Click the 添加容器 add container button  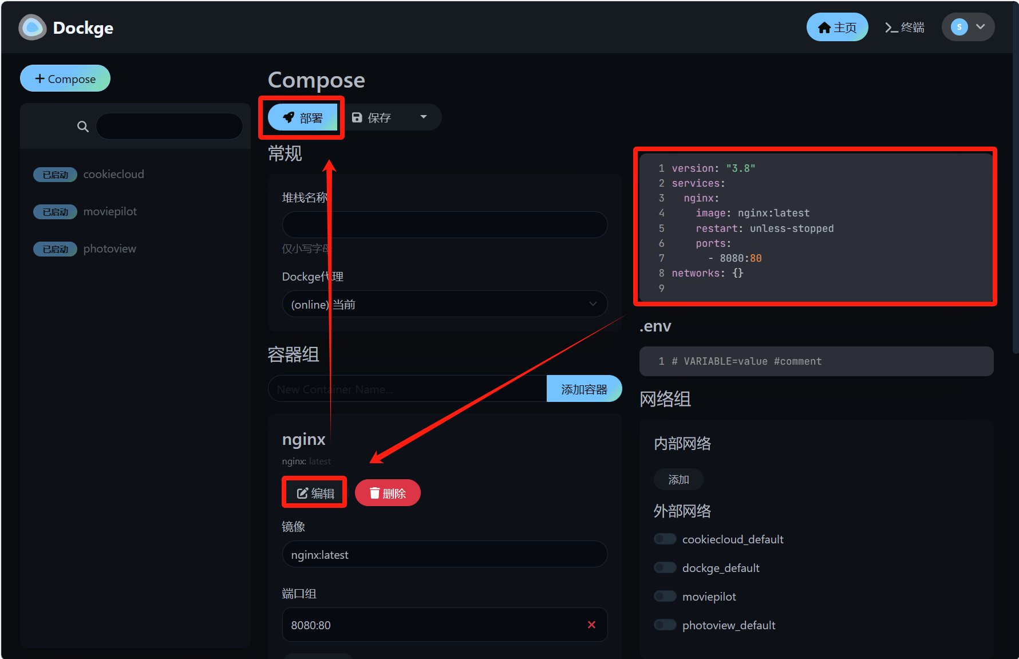tap(584, 389)
